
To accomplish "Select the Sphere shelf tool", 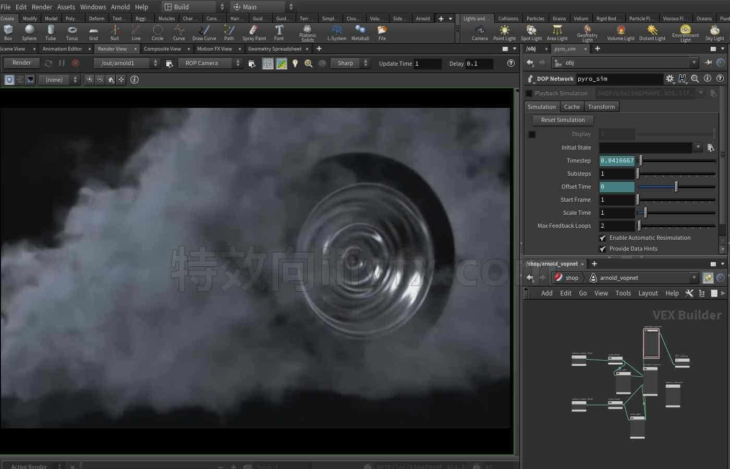I will tap(29, 32).
